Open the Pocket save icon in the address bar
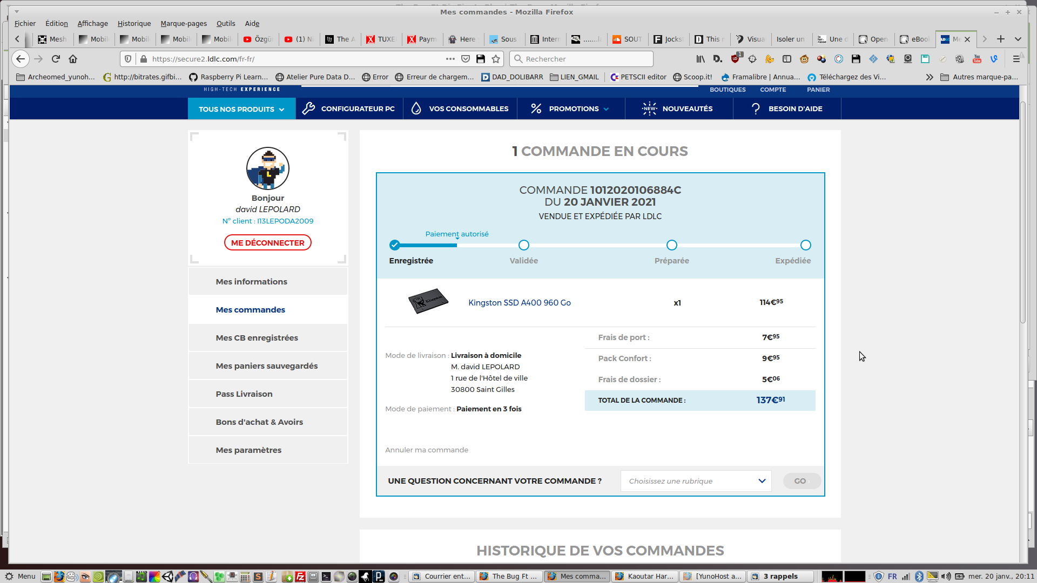The height and width of the screenshot is (583, 1037). tap(466, 59)
